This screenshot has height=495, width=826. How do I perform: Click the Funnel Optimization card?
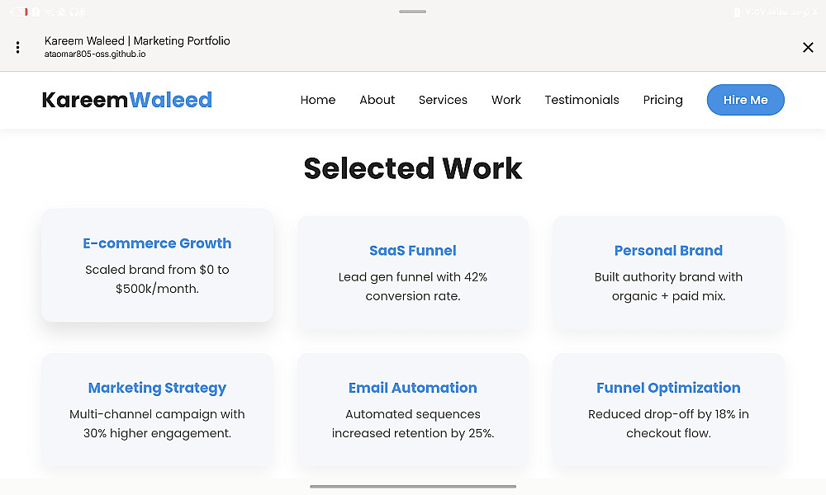coord(668,409)
